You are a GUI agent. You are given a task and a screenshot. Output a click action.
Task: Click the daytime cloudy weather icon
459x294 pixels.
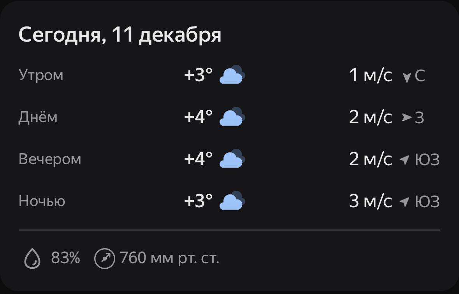tap(232, 117)
